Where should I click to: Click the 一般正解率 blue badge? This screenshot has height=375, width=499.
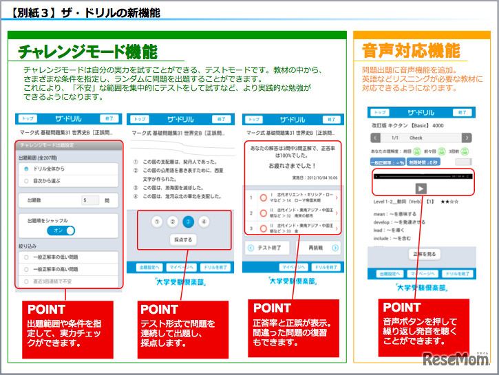coord(387,162)
